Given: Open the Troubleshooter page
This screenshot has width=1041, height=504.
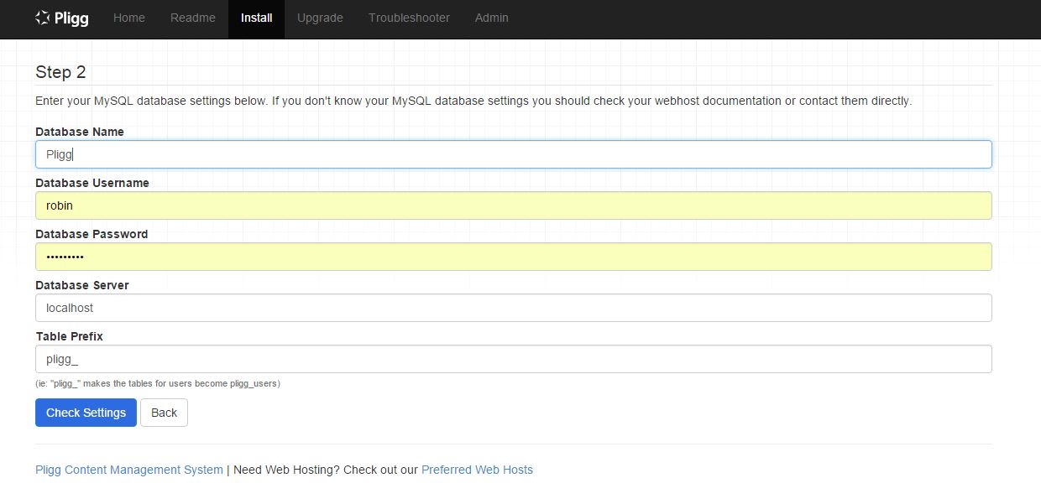Looking at the screenshot, I should (409, 18).
